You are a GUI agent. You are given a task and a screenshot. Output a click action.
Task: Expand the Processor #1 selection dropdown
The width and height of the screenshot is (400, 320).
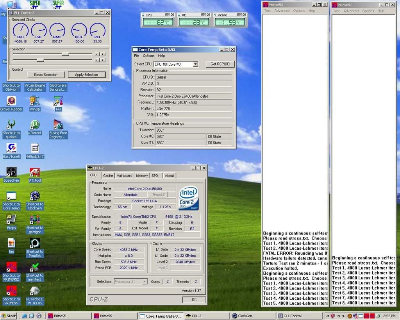(145, 281)
